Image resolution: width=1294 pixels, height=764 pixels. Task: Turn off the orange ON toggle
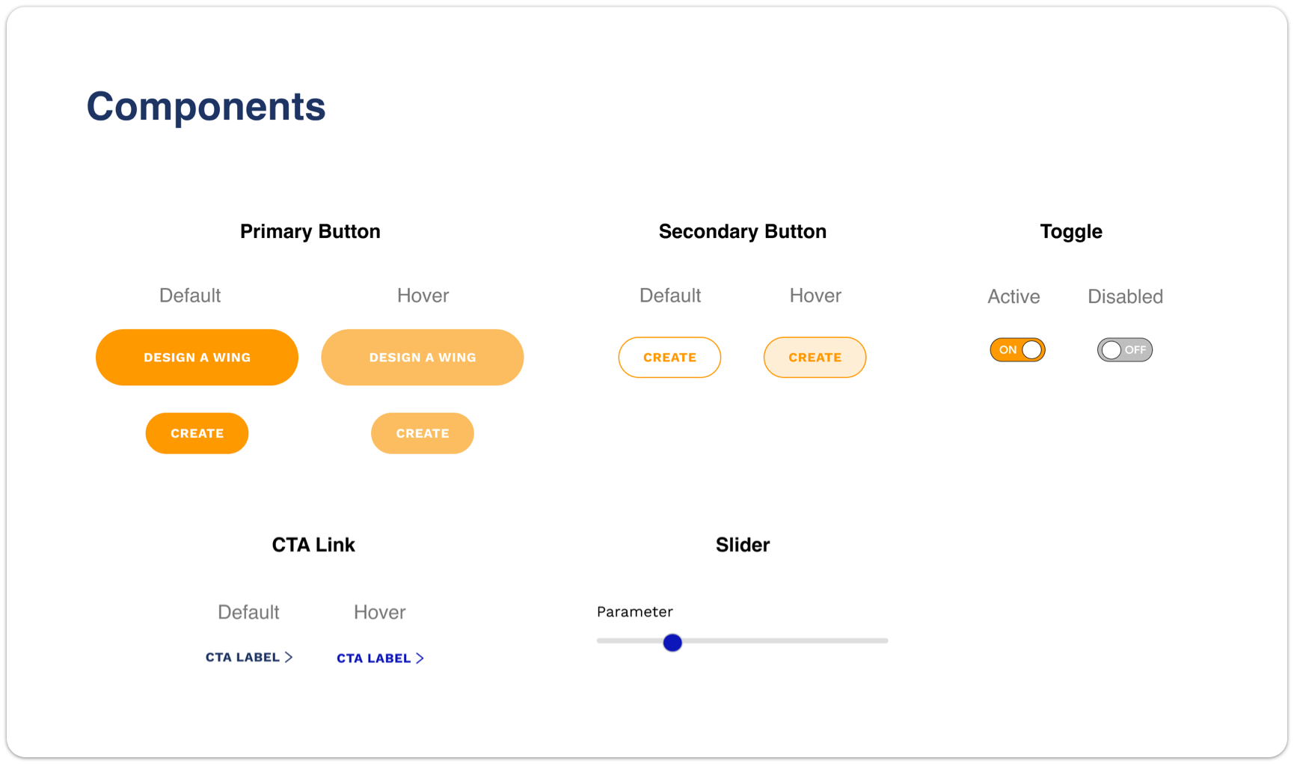click(1017, 349)
